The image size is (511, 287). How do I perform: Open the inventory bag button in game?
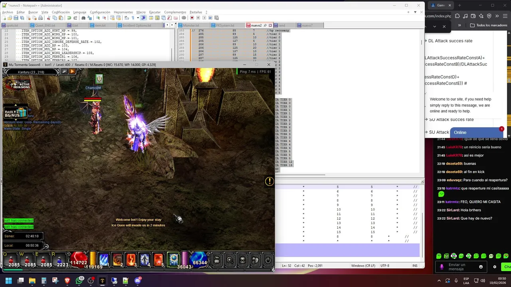tap(217, 260)
